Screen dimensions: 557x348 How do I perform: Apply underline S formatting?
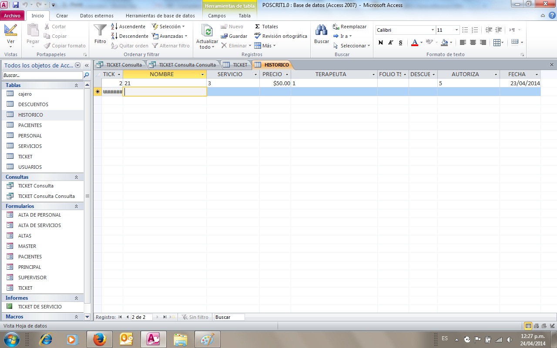[x=401, y=43]
